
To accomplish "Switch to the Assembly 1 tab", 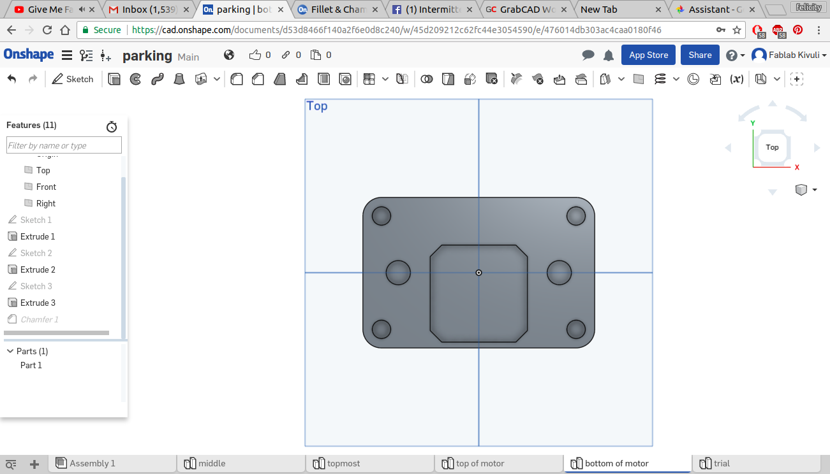I will (92, 463).
